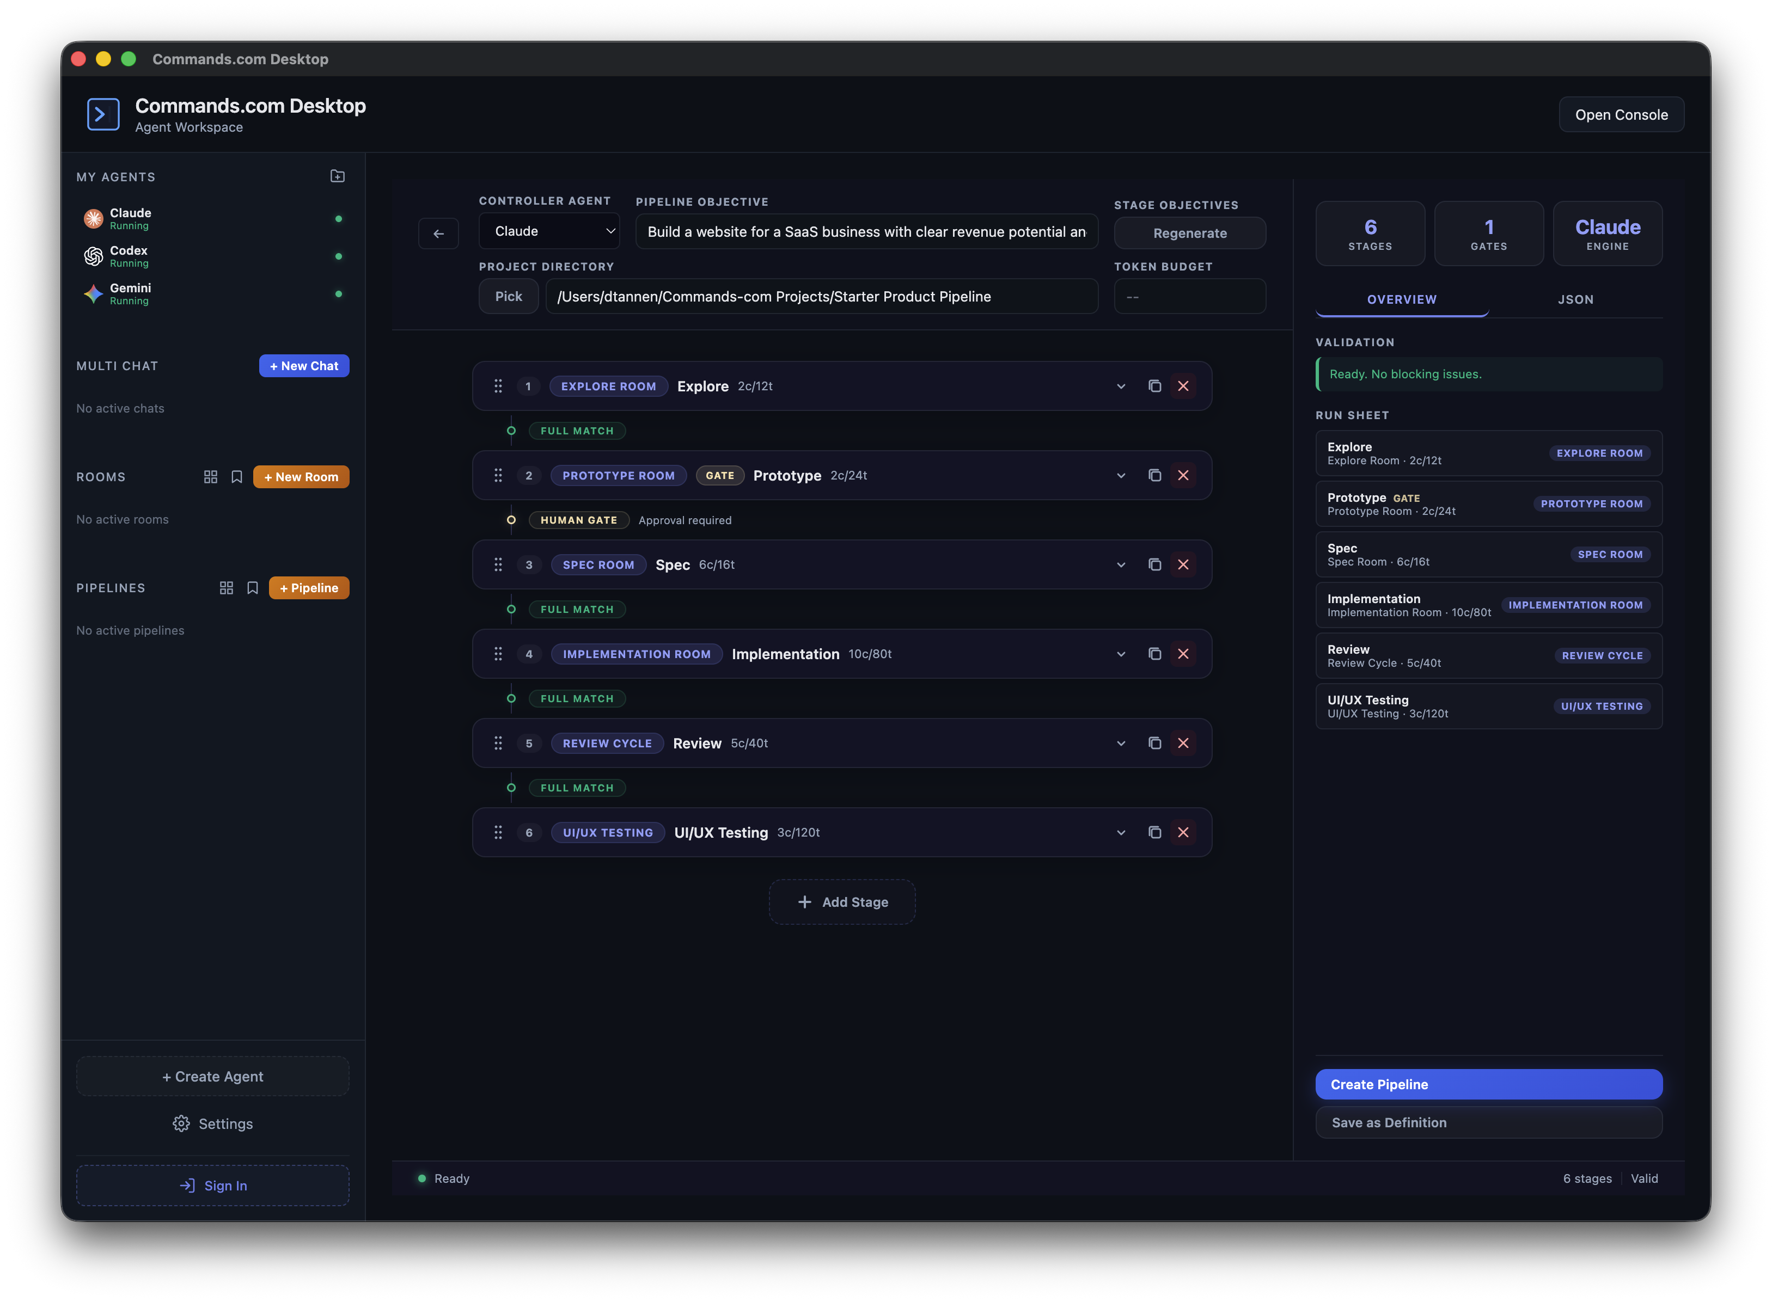Duplicate the Implementation stage
This screenshot has height=1302, width=1772.
coord(1155,653)
